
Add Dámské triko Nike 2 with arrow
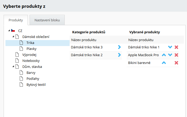[119, 55]
